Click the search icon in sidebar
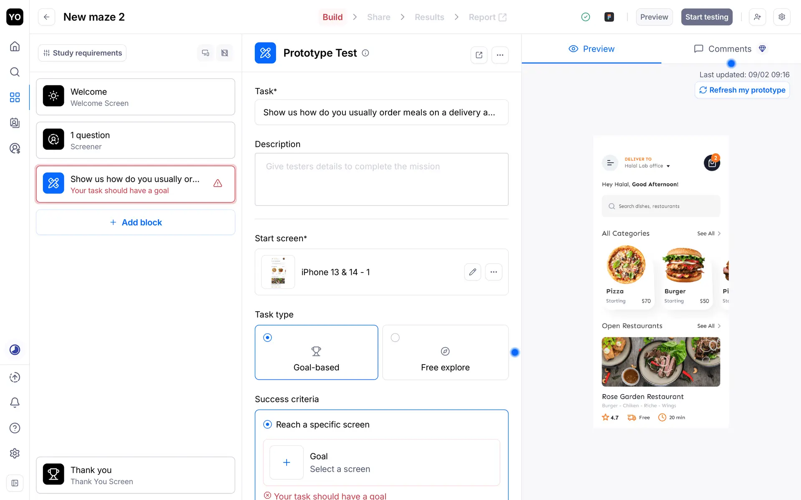Image resolution: width=801 pixels, height=500 pixels. (x=15, y=72)
